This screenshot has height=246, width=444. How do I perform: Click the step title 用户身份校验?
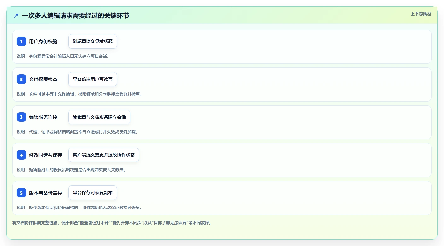coord(43,41)
